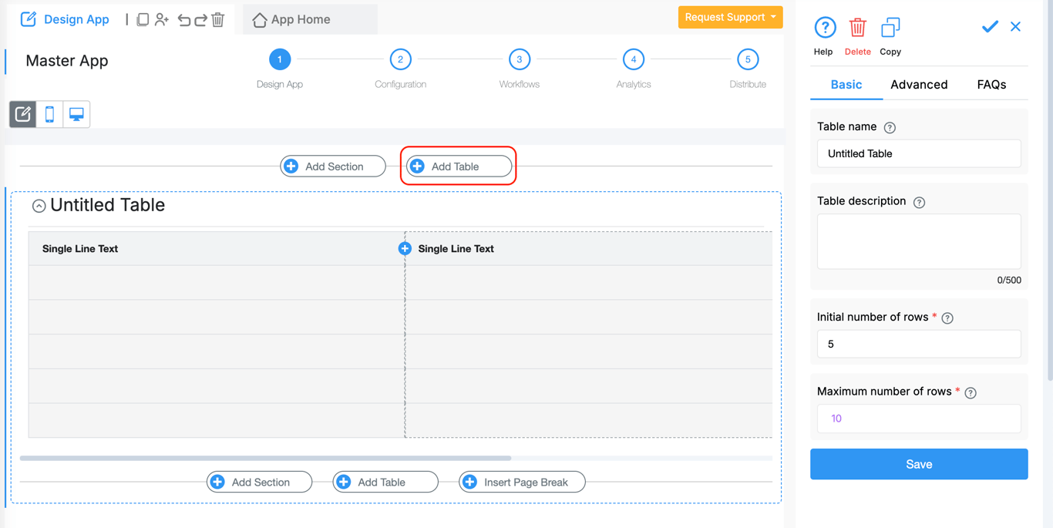Click the blue Save button
This screenshot has height=528, width=1053.
(x=919, y=464)
